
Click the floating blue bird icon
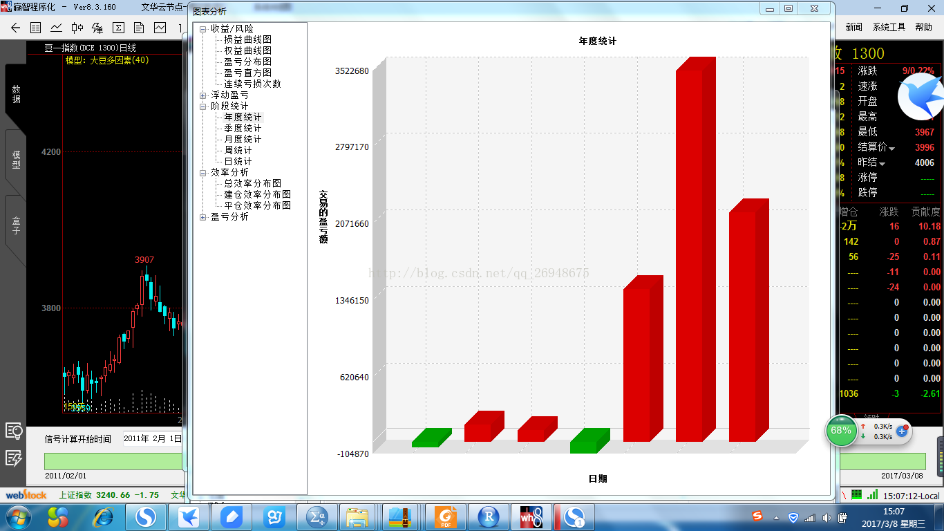[922, 96]
